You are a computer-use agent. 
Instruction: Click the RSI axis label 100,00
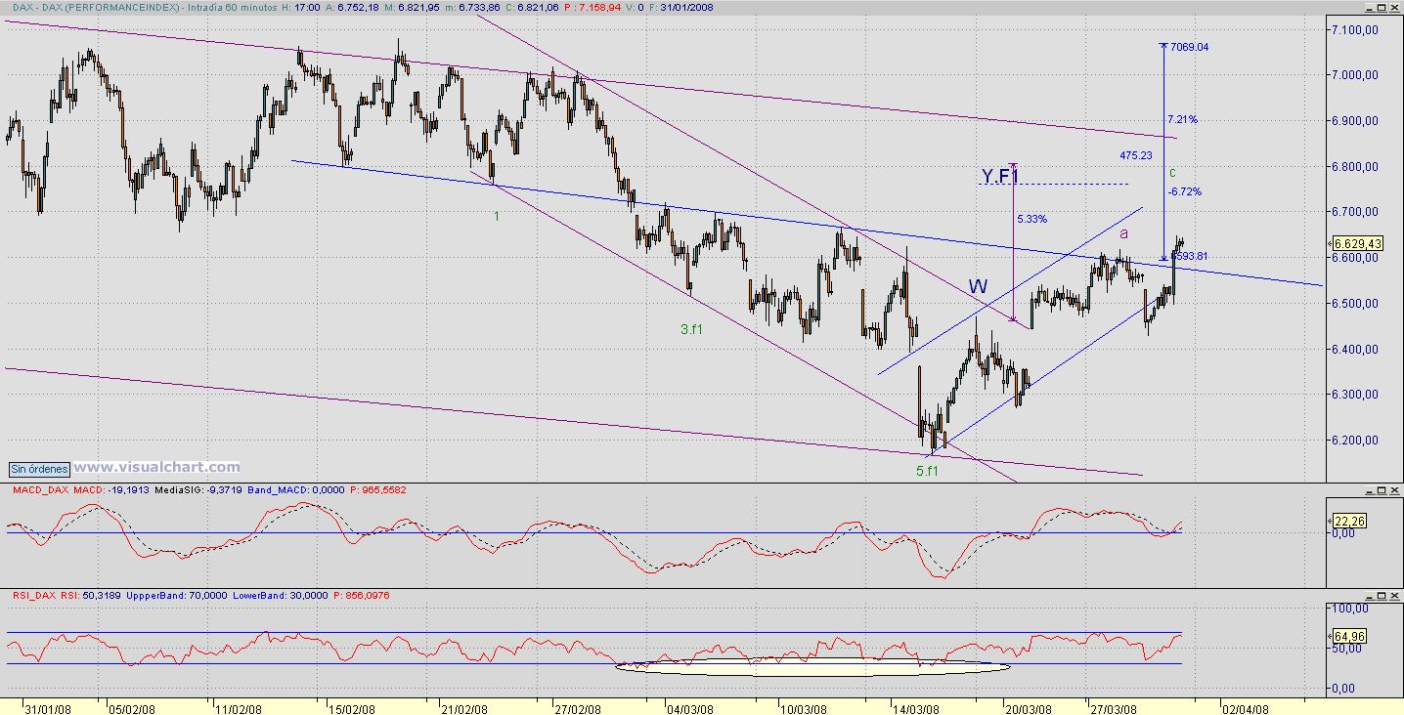click(x=1349, y=609)
